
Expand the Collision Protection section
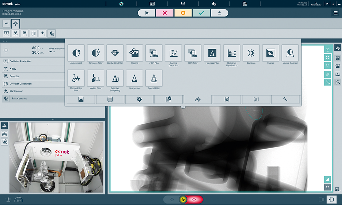pyautogui.click(x=32, y=61)
